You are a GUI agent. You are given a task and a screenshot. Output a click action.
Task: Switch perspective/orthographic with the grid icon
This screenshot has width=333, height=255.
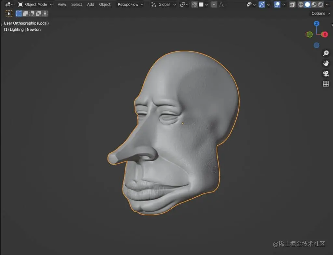pos(326,84)
